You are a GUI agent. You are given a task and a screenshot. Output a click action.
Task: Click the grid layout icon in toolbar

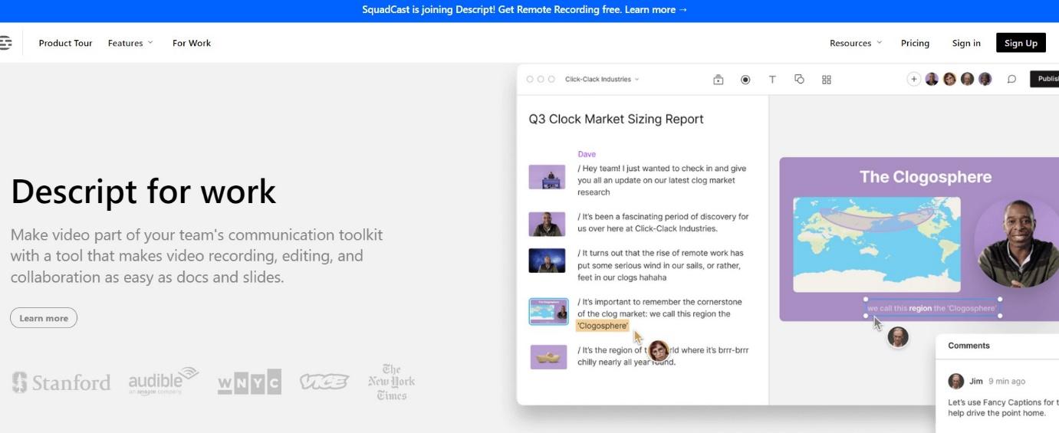point(827,80)
